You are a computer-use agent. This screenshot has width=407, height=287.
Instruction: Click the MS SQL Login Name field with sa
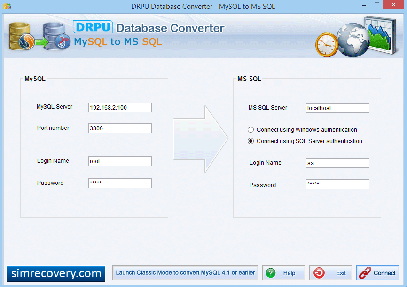point(337,163)
